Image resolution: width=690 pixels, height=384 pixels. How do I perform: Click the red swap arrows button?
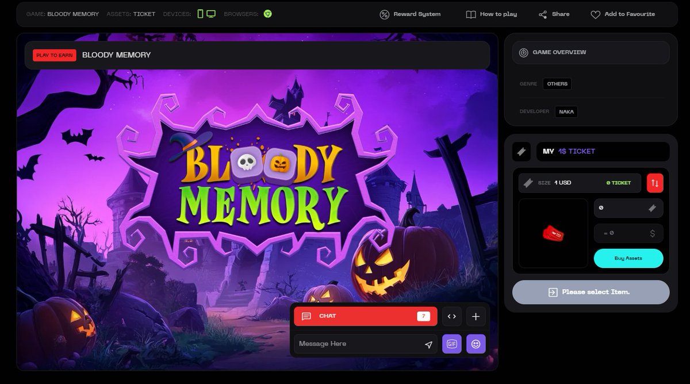coord(655,183)
